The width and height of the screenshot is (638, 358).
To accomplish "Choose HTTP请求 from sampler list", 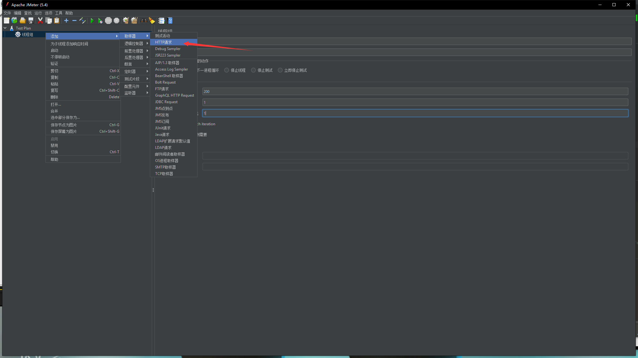I will click(164, 42).
